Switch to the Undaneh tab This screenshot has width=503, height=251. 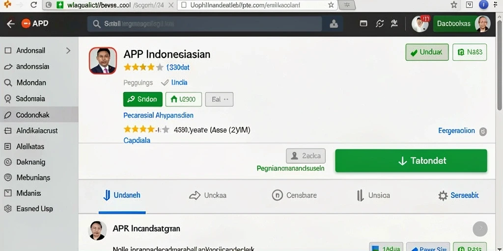[122, 195]
